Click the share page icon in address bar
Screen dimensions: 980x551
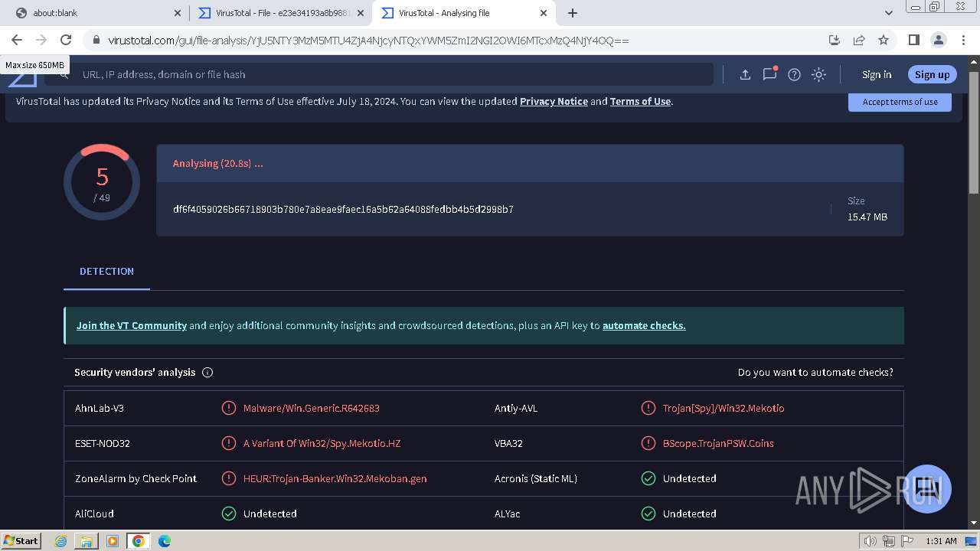[859, 40]
